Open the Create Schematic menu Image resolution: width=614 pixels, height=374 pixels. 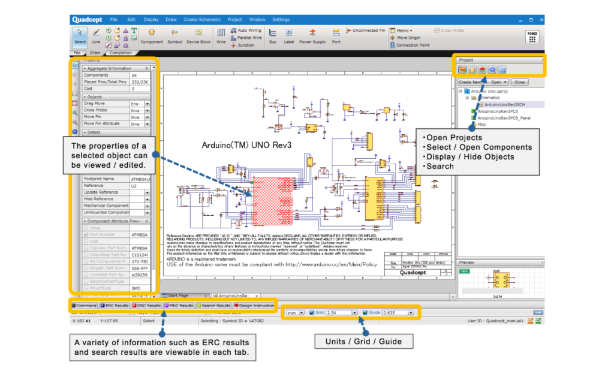pyautogui.click(x=202, y=19)
